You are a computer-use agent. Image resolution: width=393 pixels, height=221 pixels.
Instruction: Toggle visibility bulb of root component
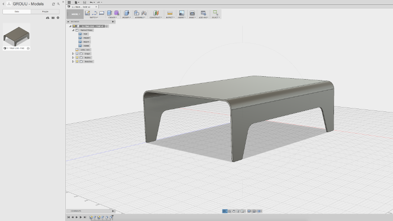[74, 26]
